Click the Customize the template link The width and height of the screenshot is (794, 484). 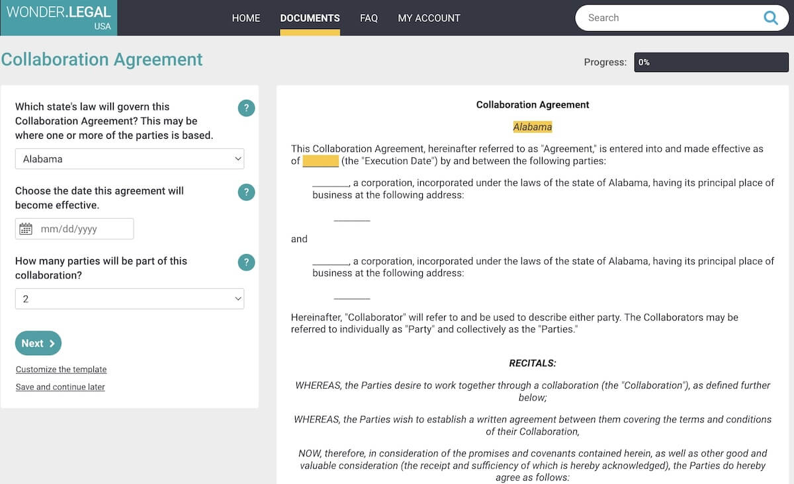(61, 370)
